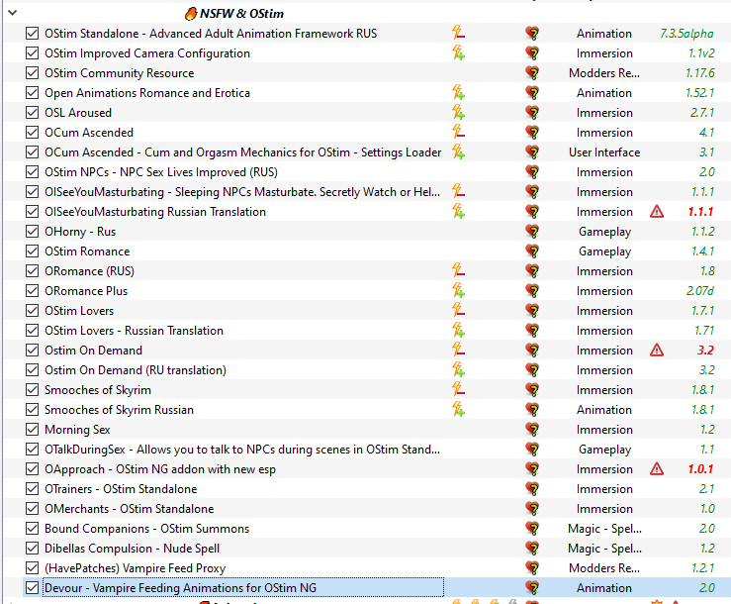Click version 7.3.5alpha of OStim Standalone
The image size is (731, 604).
(686, 33)
